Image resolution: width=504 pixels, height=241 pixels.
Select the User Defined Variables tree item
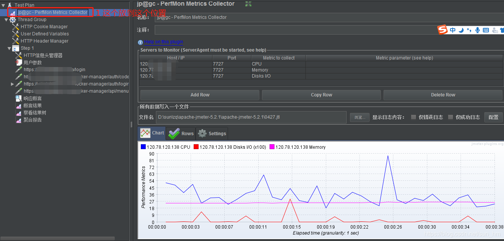(x=45, y=34)
